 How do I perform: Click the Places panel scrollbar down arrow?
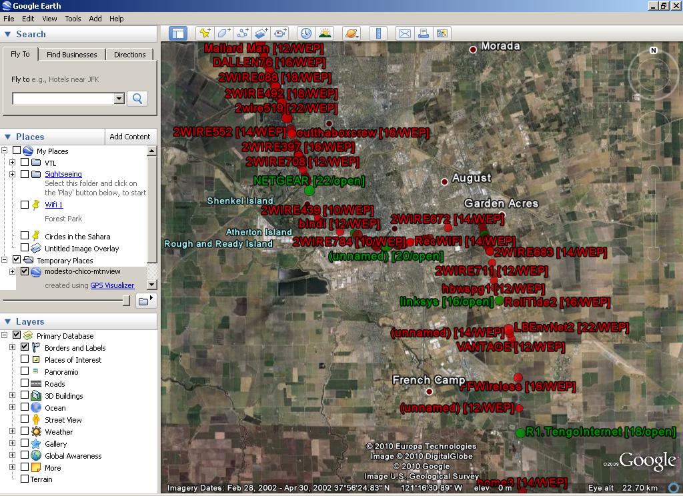[152, 285]
